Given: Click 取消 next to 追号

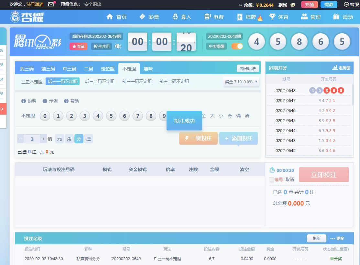Looking at the screenshot, I should click(x=290, y=179).
